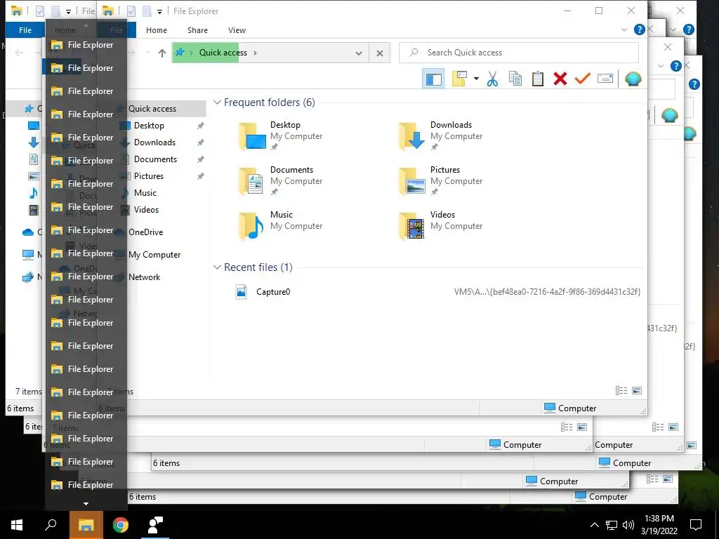This screenshot has width=719, height=539.
Task: Click the File Explorer taskbar button
Action: pyautogui.click(x=86, y=525)
